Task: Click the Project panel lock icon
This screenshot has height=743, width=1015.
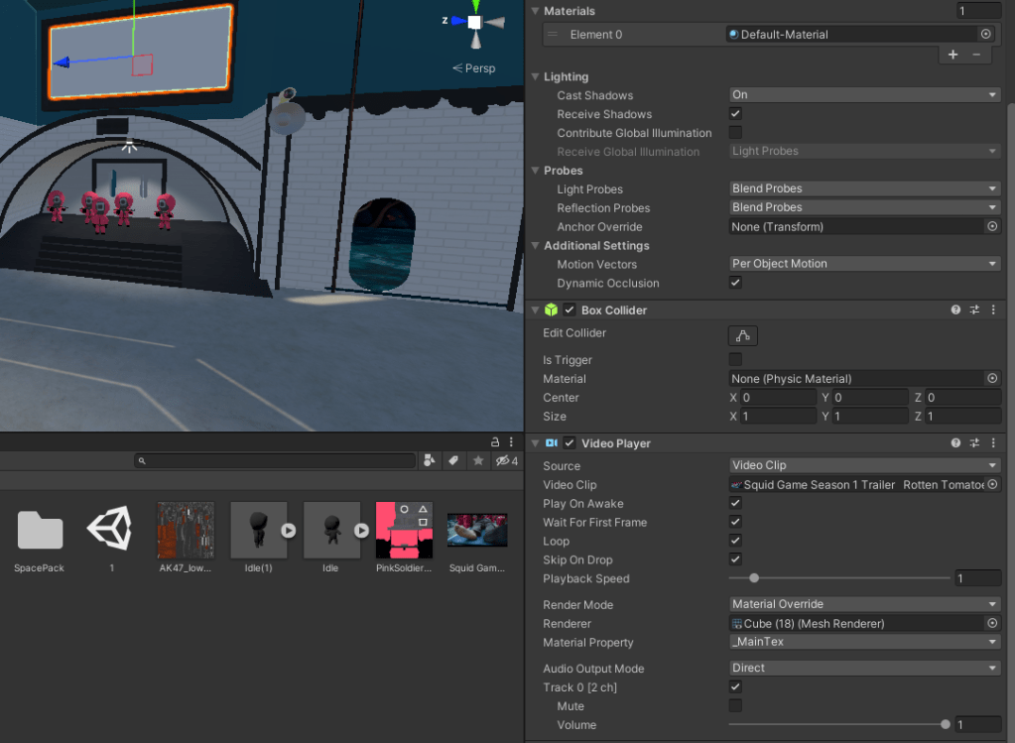Action: click(495, 441)
